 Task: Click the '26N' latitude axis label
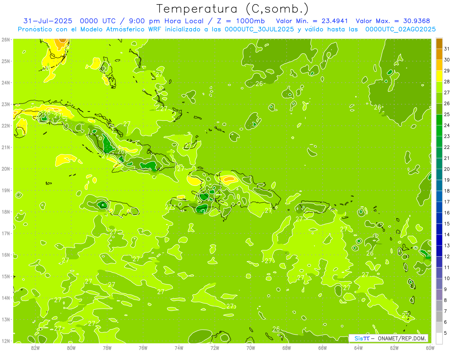[6, 40]
